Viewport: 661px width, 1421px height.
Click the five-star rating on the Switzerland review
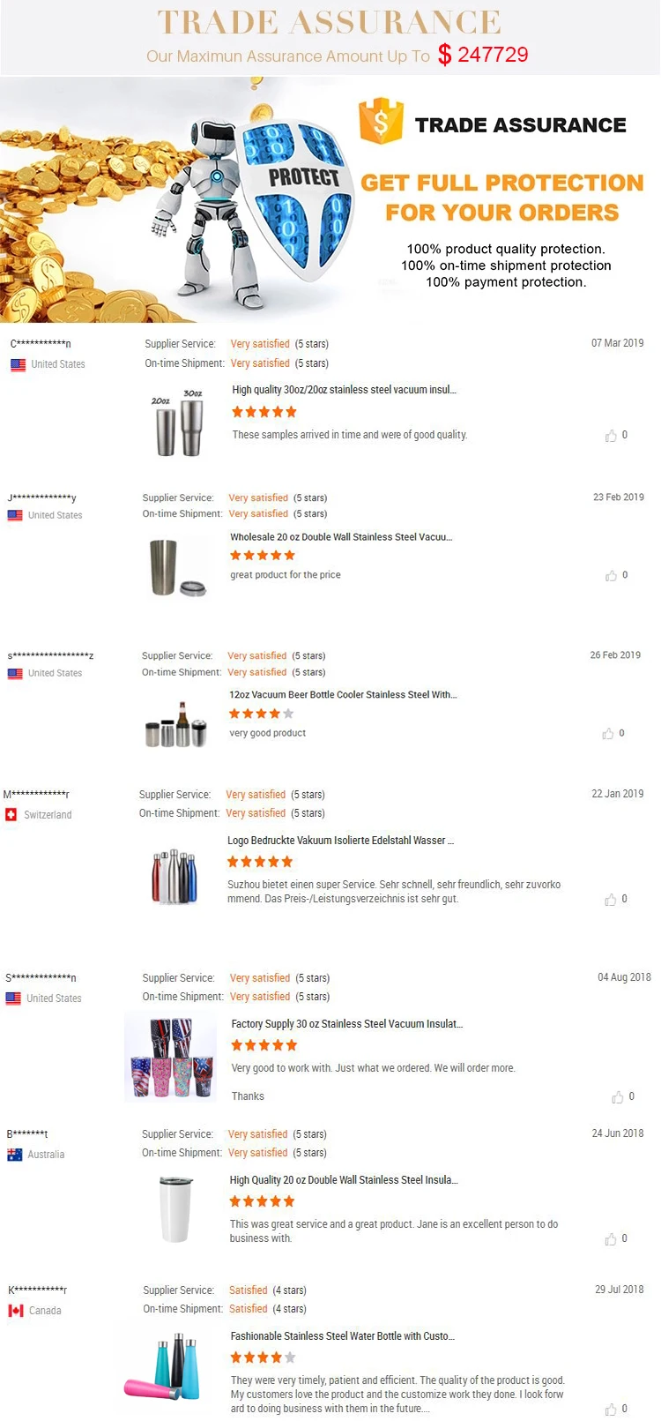pyautogui.click(x=260, y=862)
